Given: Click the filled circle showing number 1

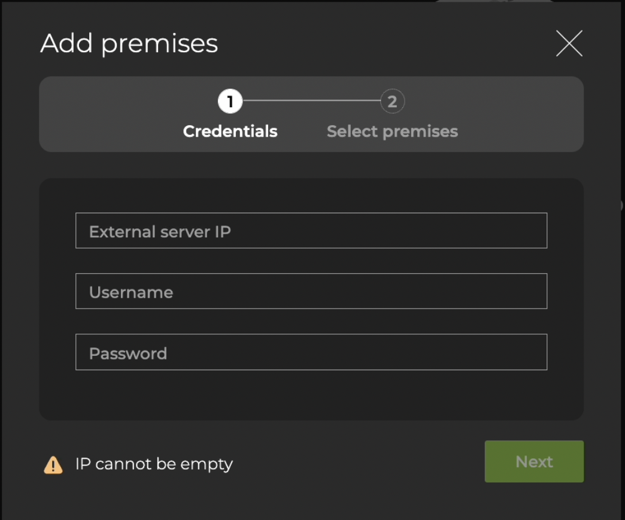Looking at the screenshot, I should (x=230, y=101).
